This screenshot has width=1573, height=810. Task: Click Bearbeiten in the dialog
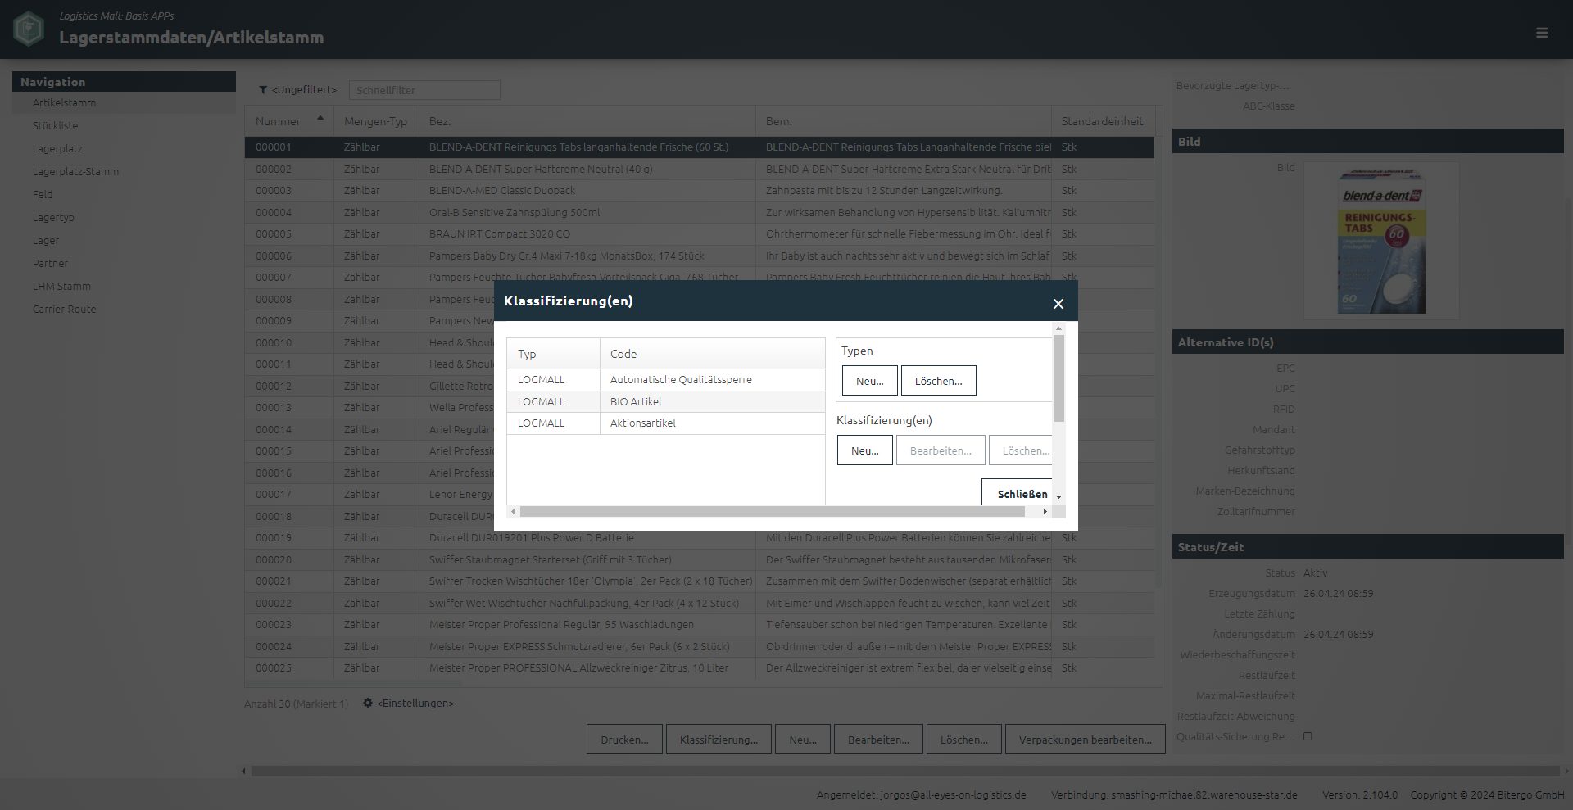[941, 450]
